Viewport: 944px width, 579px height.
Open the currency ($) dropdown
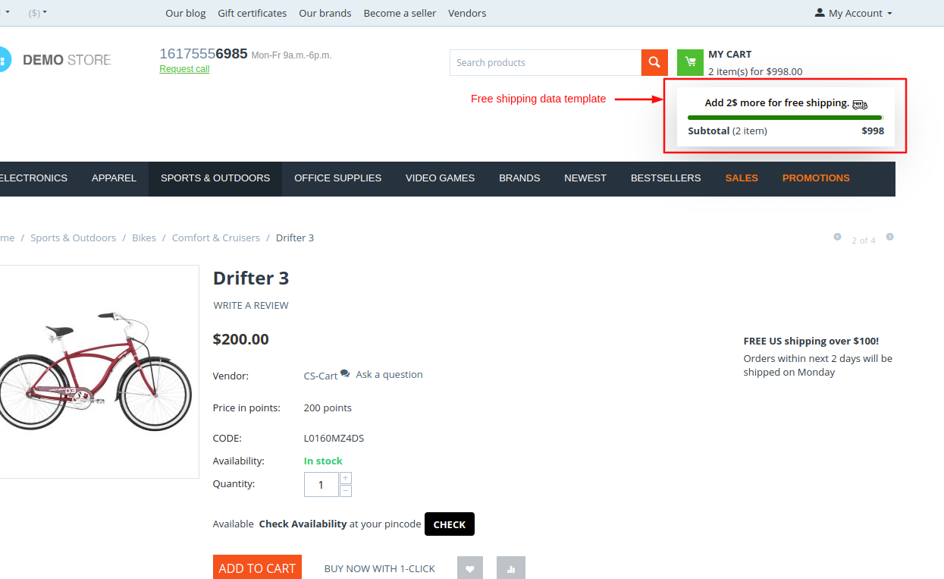click(37, 13)
